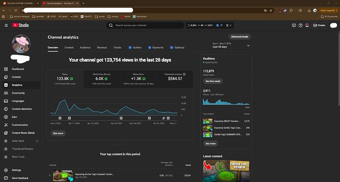Click the Advanced mode button
Image resolution: width=340 pixels, height=182 pixels.
(x=239, y=36)
